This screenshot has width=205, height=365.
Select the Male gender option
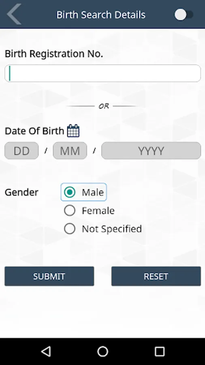tap(84, 192)
